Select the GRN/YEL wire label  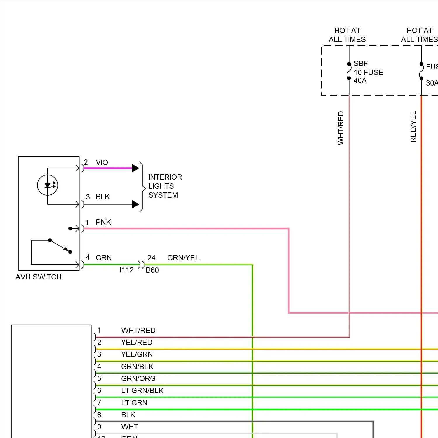tap(183, 258)
